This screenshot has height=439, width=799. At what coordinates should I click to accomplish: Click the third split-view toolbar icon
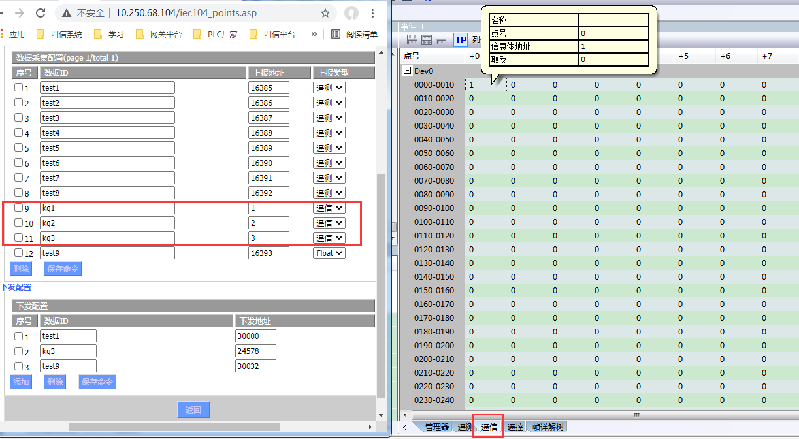pos(441,40)
